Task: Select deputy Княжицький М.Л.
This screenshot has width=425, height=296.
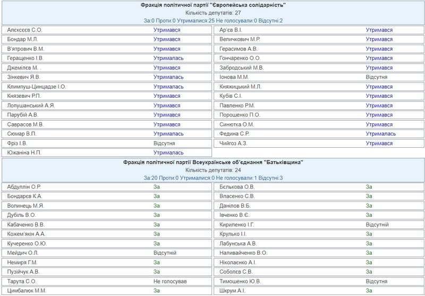Action: [x=241, y=87]
